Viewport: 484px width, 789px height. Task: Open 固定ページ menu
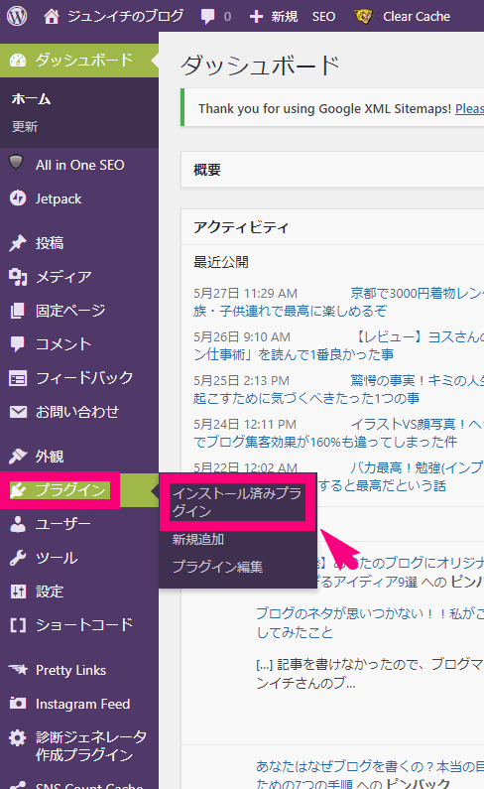[70, 311]
